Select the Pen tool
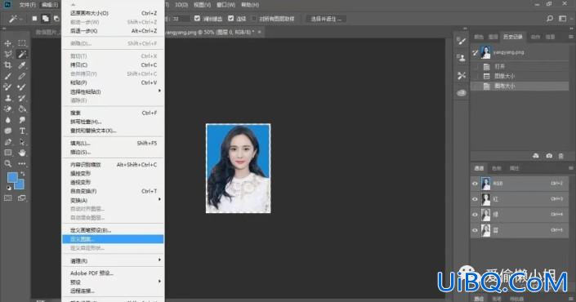This screenshot has width=576, height=302. coord(7,142)
